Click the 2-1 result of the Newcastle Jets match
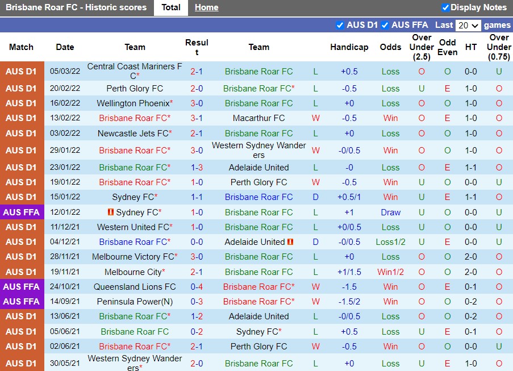The height and width of the screenshot is (371, 513). (x=197, y=133)
